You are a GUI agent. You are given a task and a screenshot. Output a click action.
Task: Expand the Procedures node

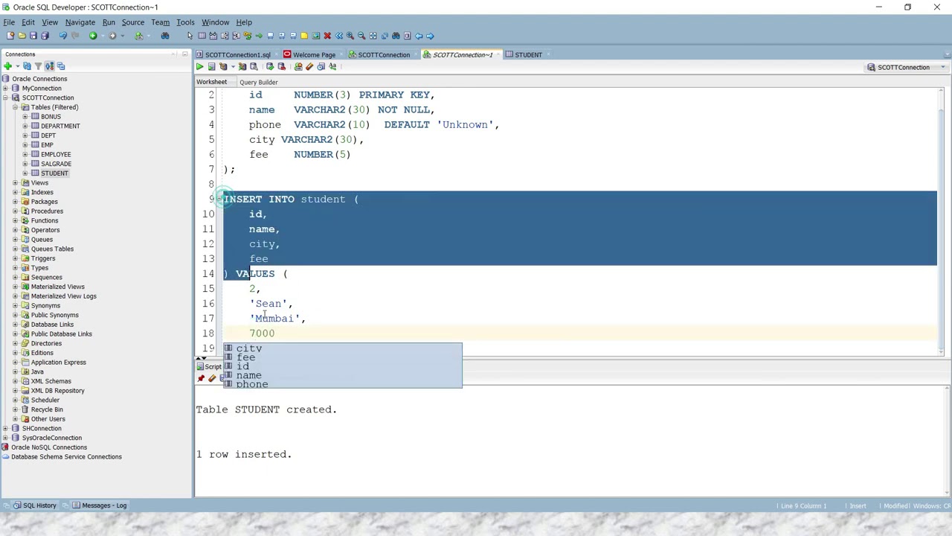pyautogui.click(x=15, y=211)
